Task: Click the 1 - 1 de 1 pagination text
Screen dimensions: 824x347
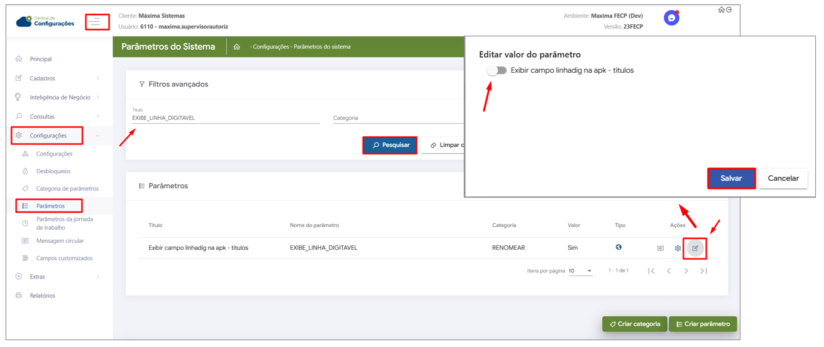Action: (618, 270)
